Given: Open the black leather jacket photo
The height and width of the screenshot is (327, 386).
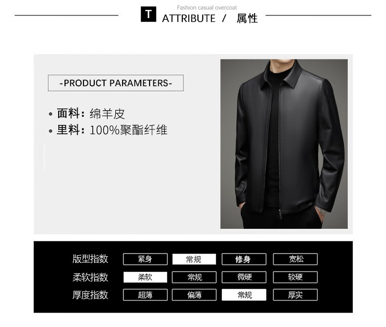Looking at the screenshot, I should [284, 144].
